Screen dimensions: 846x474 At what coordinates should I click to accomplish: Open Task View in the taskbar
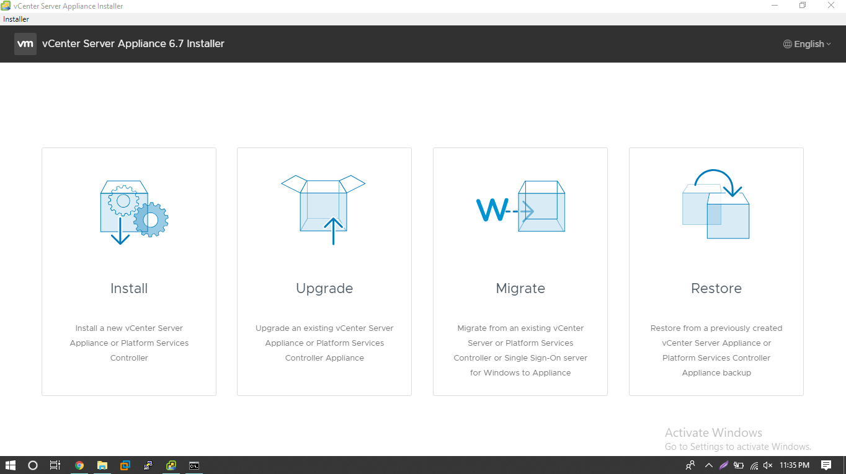[x=55, y=465]
